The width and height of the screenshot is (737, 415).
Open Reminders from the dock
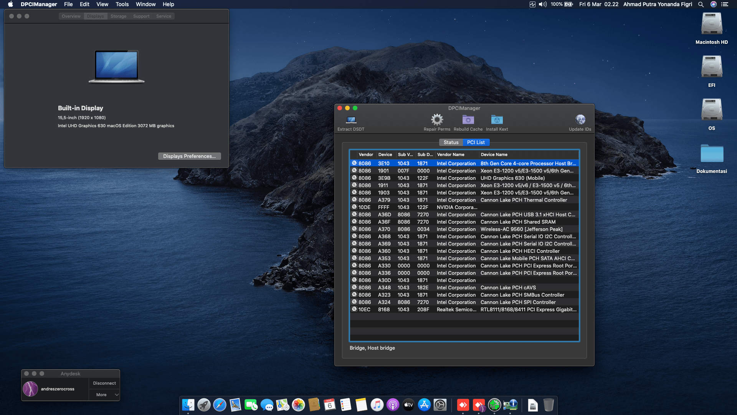(x=345, y=405)
